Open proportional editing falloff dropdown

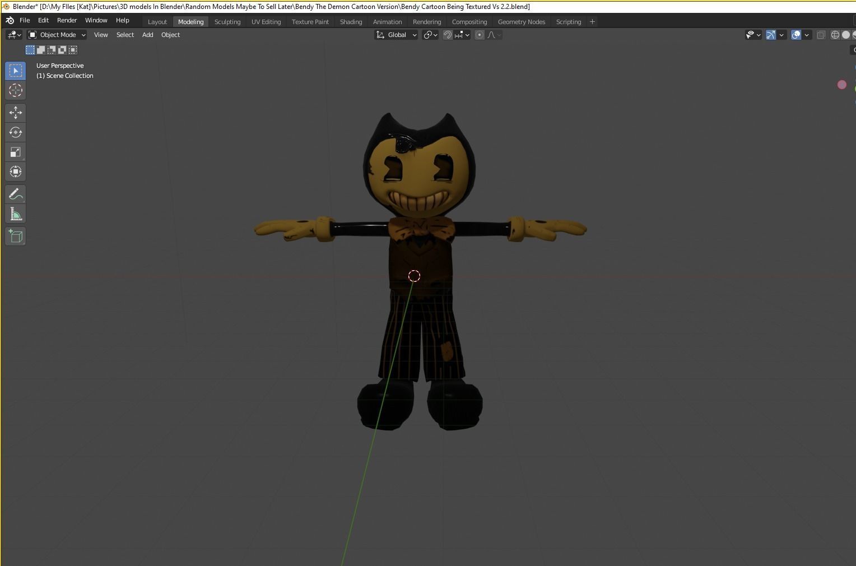[494, 35]
